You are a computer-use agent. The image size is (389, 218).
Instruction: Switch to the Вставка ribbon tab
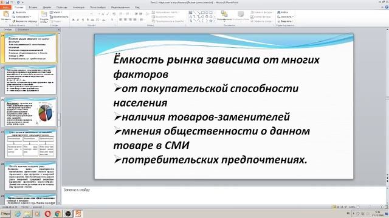(33, 7)
